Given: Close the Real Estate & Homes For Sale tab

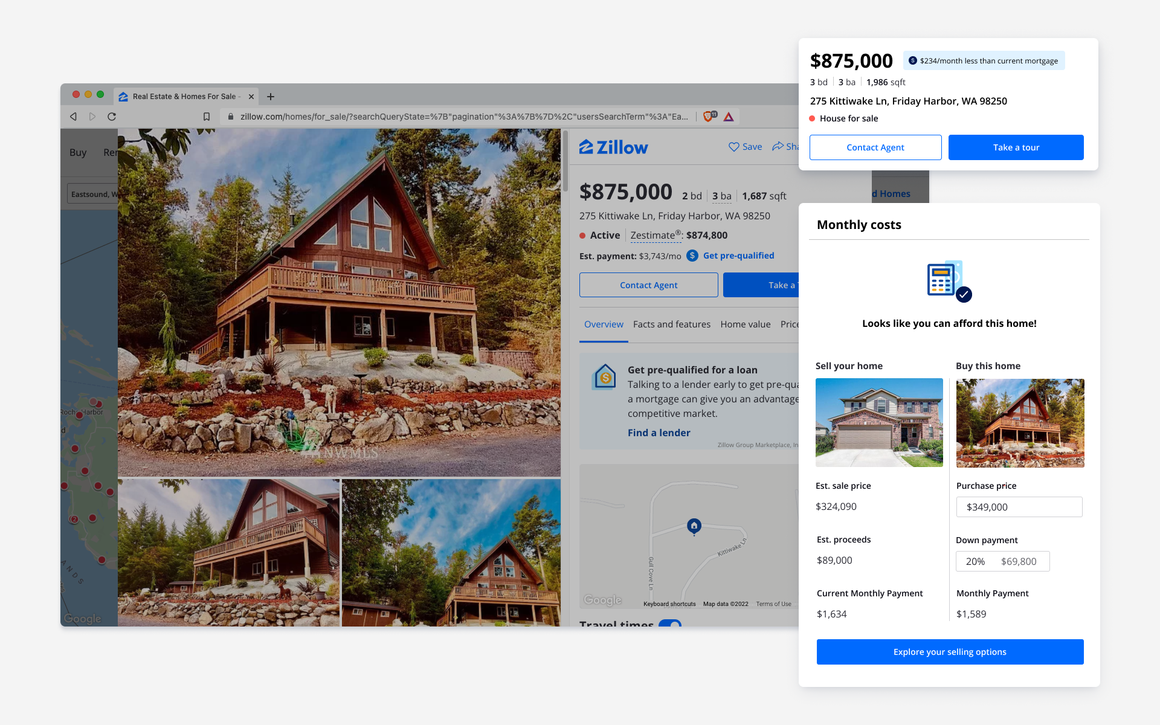Looking at the screenshot, I should point(251,97).
